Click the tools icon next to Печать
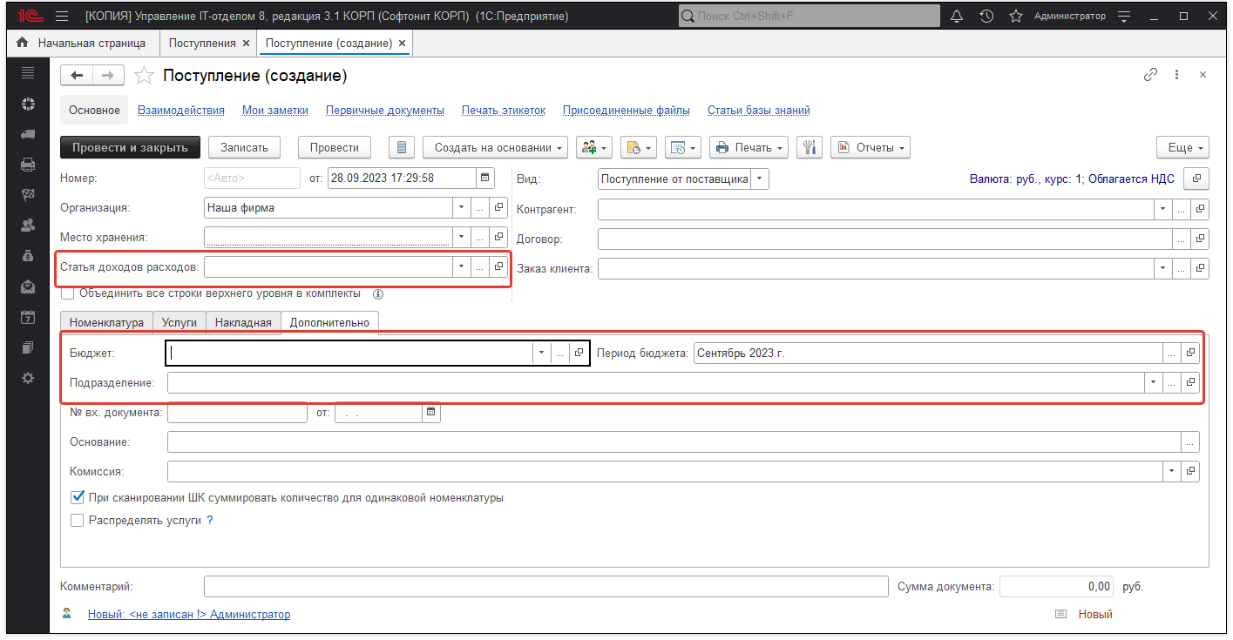 (810, 148)
